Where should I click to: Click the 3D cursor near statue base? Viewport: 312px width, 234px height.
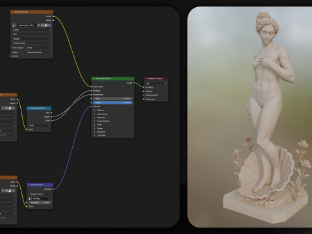268,200
